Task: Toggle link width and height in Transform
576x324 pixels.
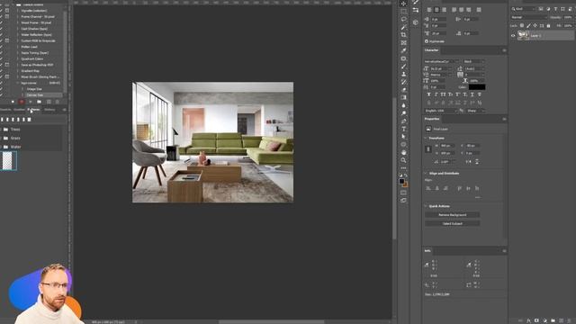Action: [428, 149]
